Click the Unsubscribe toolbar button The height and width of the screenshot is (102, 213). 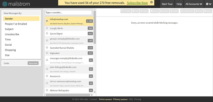point(187,11)
